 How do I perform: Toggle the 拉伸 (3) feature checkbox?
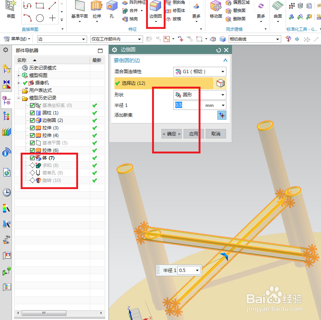(32, 128)
